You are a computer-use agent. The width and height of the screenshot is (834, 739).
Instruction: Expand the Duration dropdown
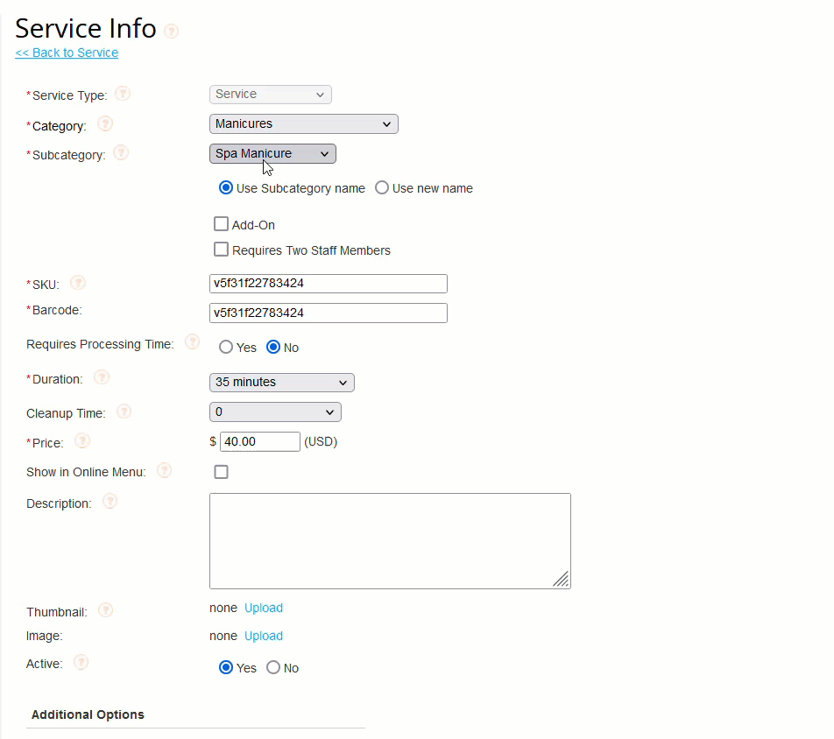(281, 382)
